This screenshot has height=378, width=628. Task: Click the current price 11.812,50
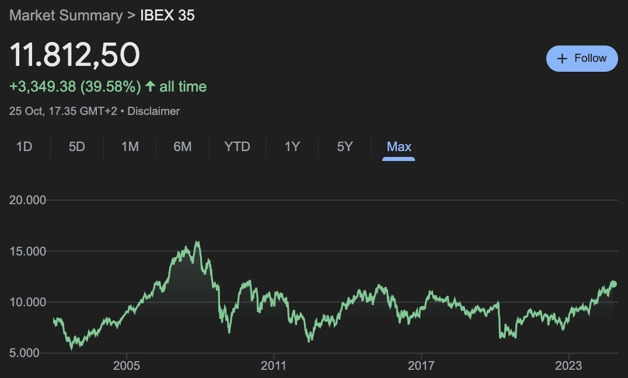pos(75,54)
